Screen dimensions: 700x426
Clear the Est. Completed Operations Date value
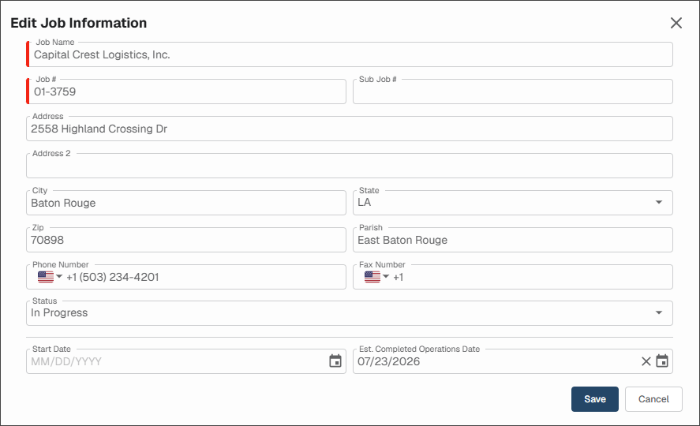[x=646, y=361]
